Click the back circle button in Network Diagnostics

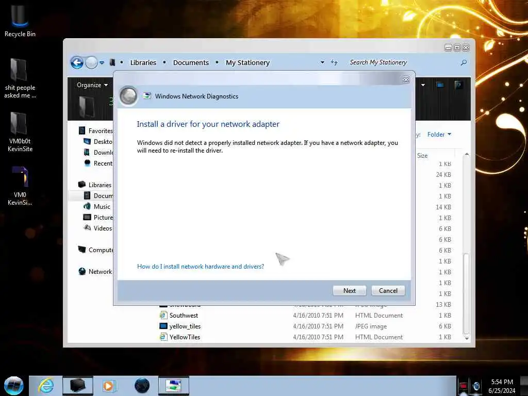(x=128, y=96)
